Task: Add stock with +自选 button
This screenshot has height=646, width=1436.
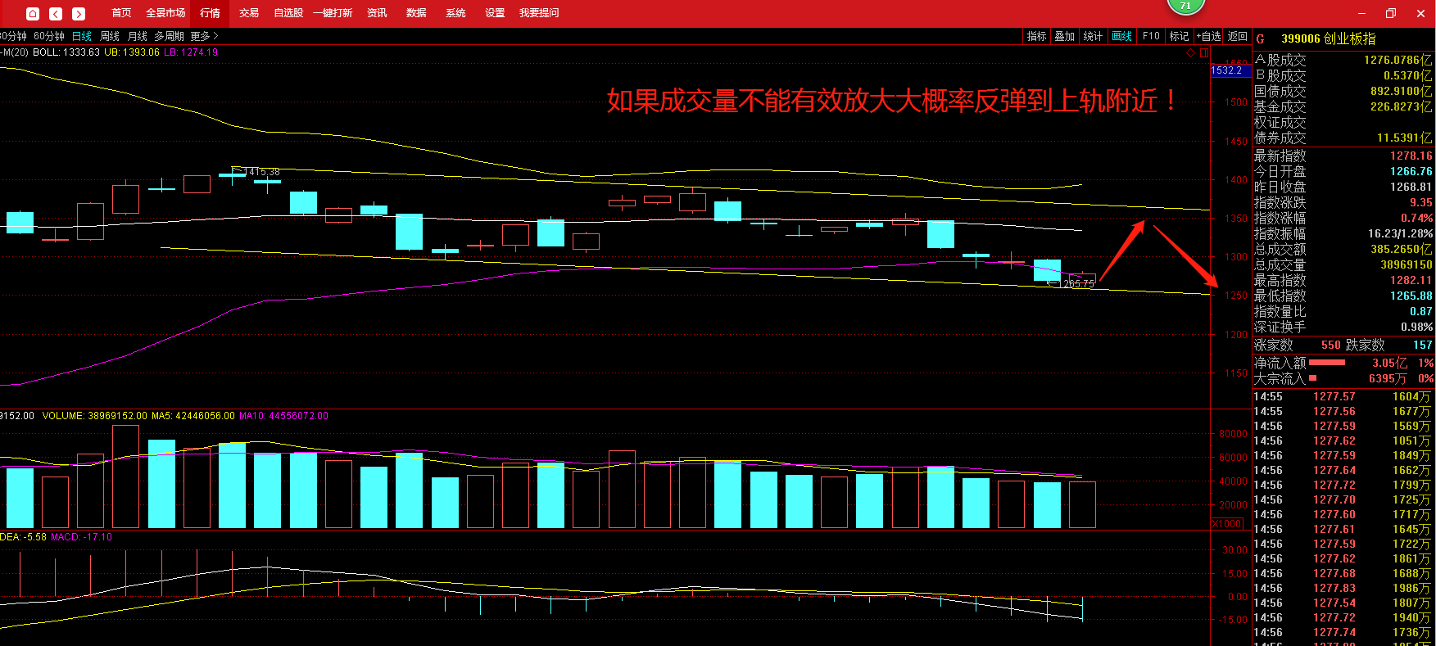Action: click(1208, 36)
